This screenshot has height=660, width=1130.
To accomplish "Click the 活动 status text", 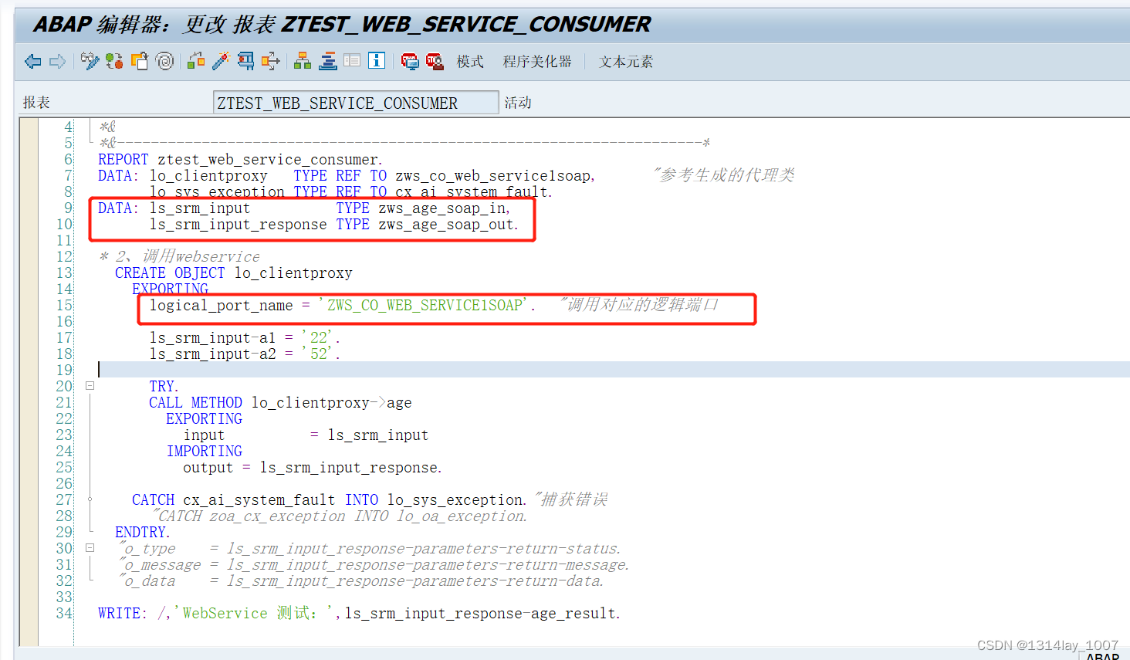I will [x=518, y=103].
